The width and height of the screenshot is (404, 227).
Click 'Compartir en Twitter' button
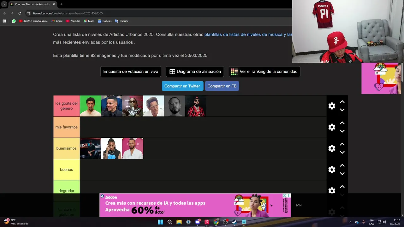click(x=182, y=86)
